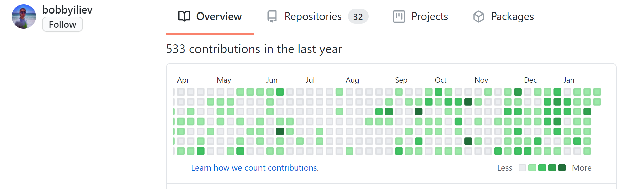Click the 533 contributions heading

[254, 49]
